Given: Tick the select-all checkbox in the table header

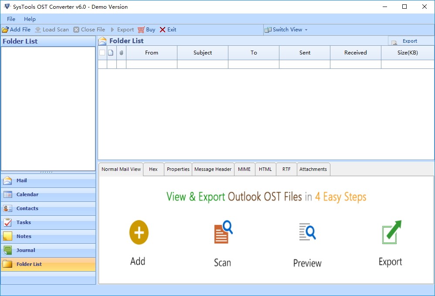Looking at the screenshot, I should pyautogui.click(x=102, y=53).
